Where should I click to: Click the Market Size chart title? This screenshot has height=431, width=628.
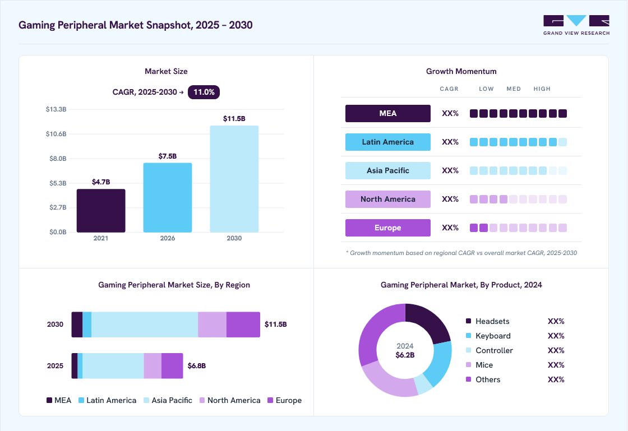click(x=166, y=71)
